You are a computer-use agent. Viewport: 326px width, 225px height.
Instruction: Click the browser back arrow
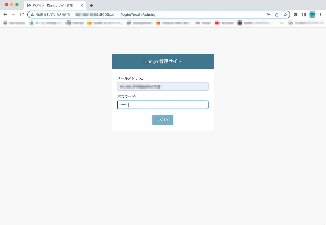pos(5,15)
